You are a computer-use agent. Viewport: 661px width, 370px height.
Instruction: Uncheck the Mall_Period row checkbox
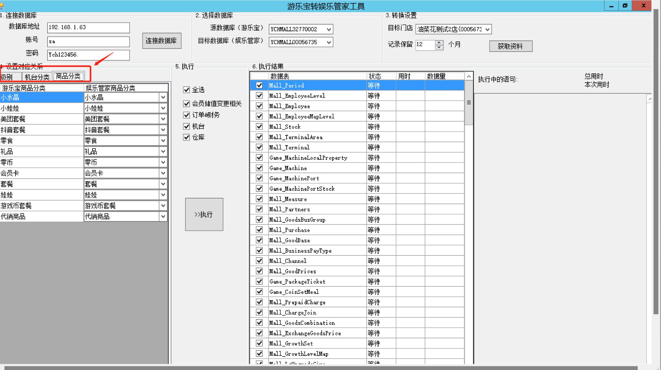259,85
